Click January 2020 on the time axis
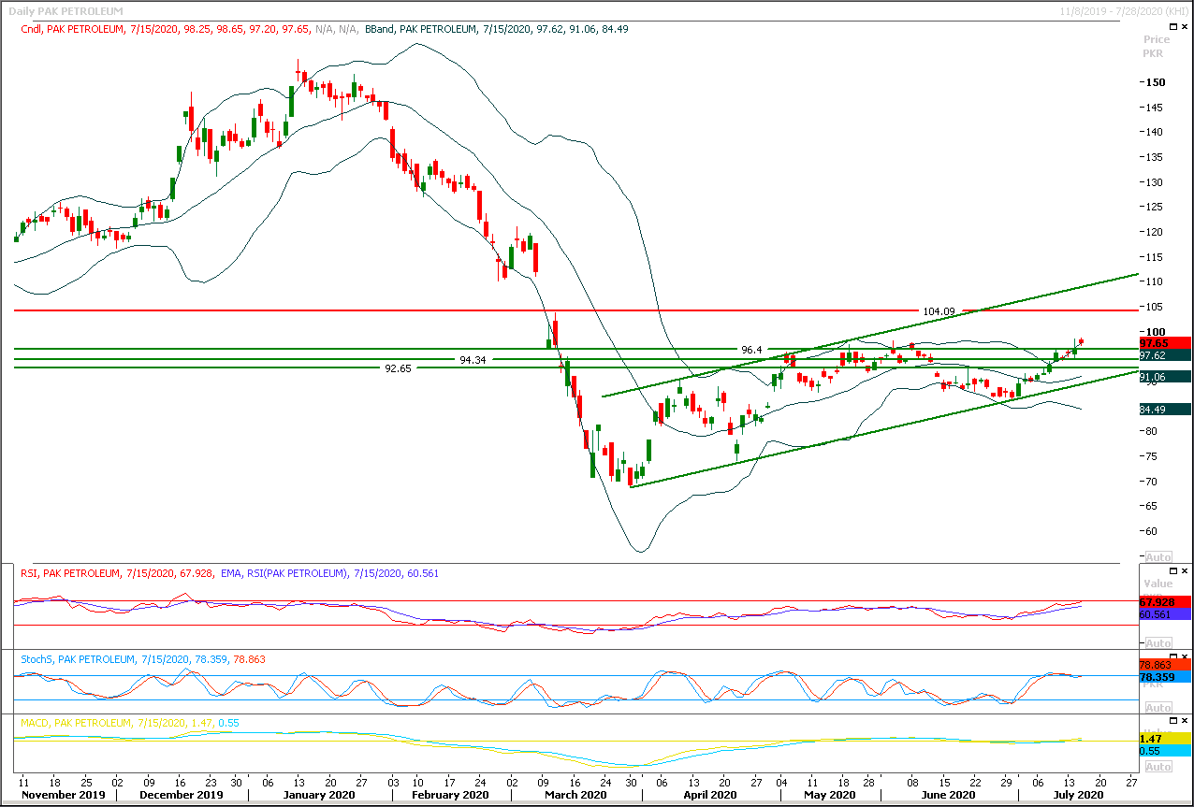1194x807 pixels. (x=317, y=795)
